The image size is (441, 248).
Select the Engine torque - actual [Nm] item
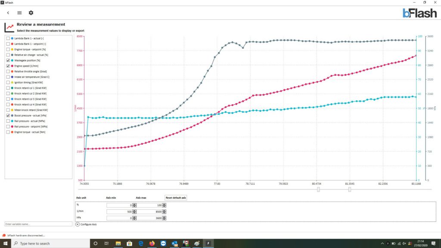pos(30,132)
